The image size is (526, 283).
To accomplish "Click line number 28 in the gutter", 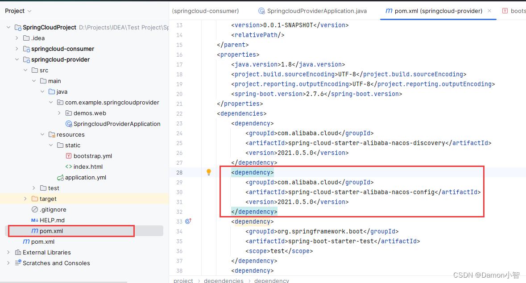I will coord(179,172).
